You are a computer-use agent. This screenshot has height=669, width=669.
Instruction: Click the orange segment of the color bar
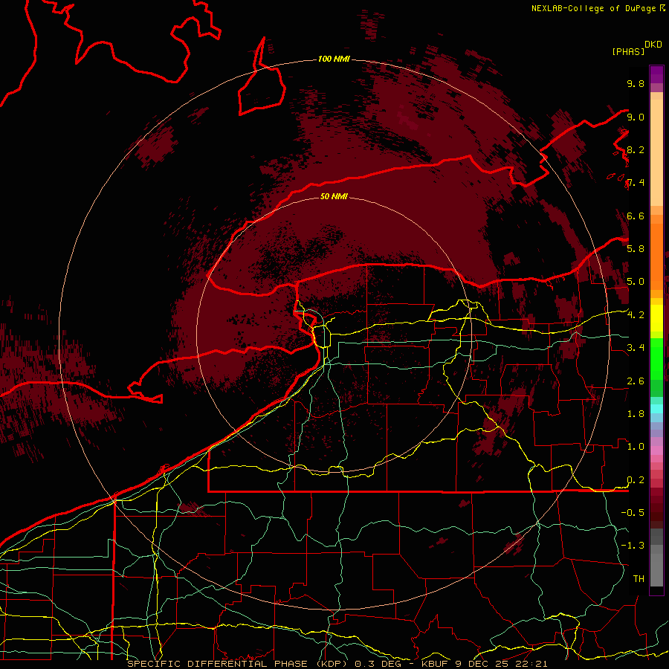coord(656,256)
